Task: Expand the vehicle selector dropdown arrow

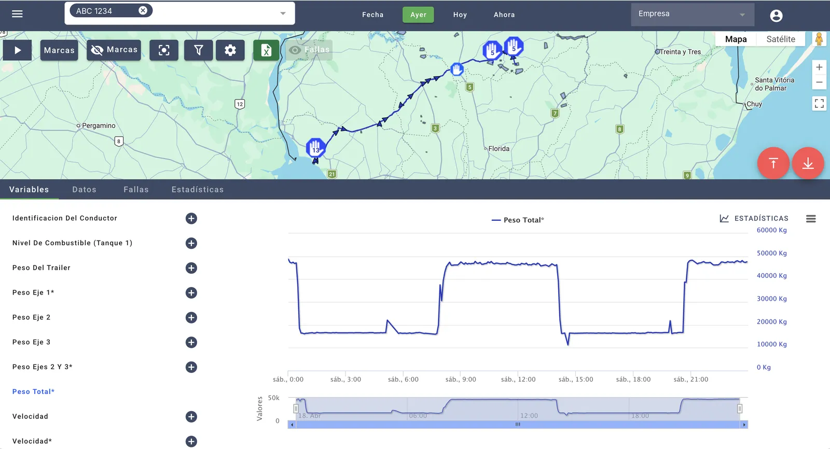Action: pyautogui.click(x=283, y=13)
